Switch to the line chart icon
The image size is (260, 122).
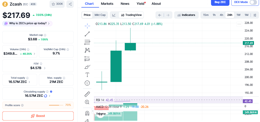point(114,15)
